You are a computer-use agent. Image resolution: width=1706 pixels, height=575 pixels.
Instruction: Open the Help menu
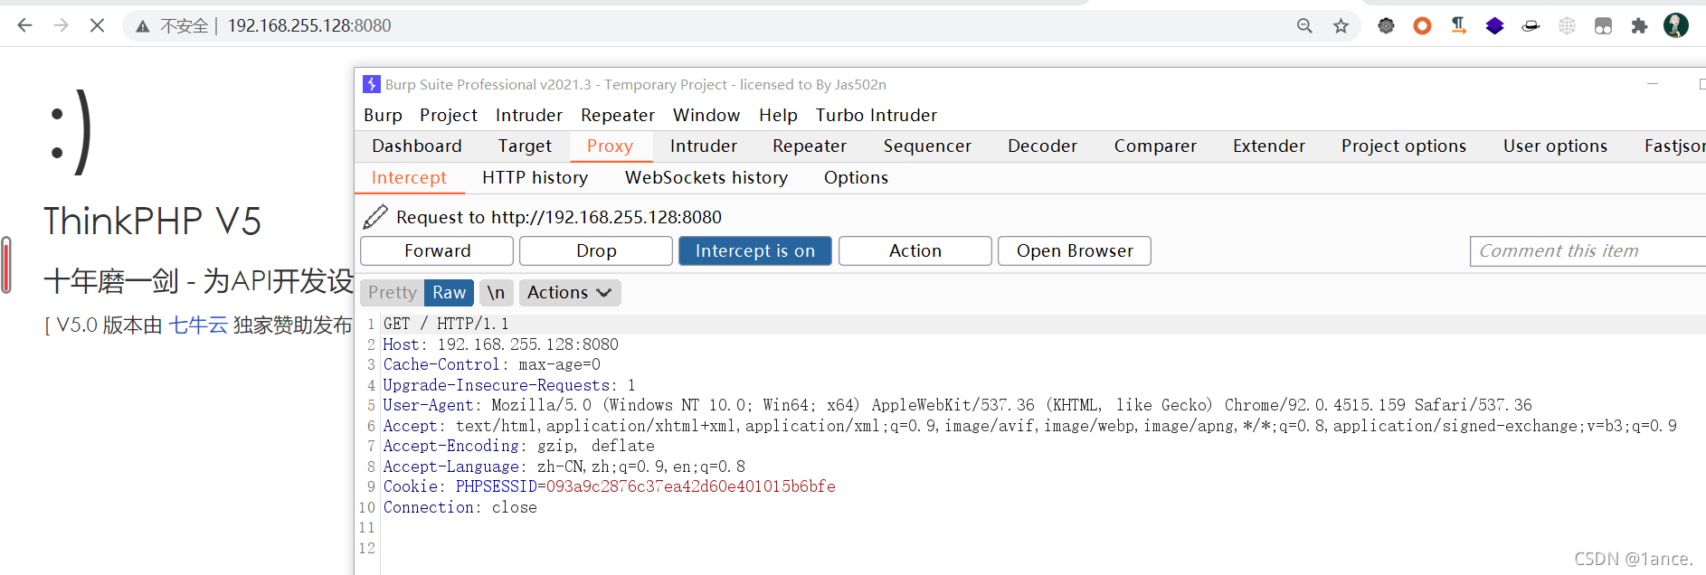778,115
